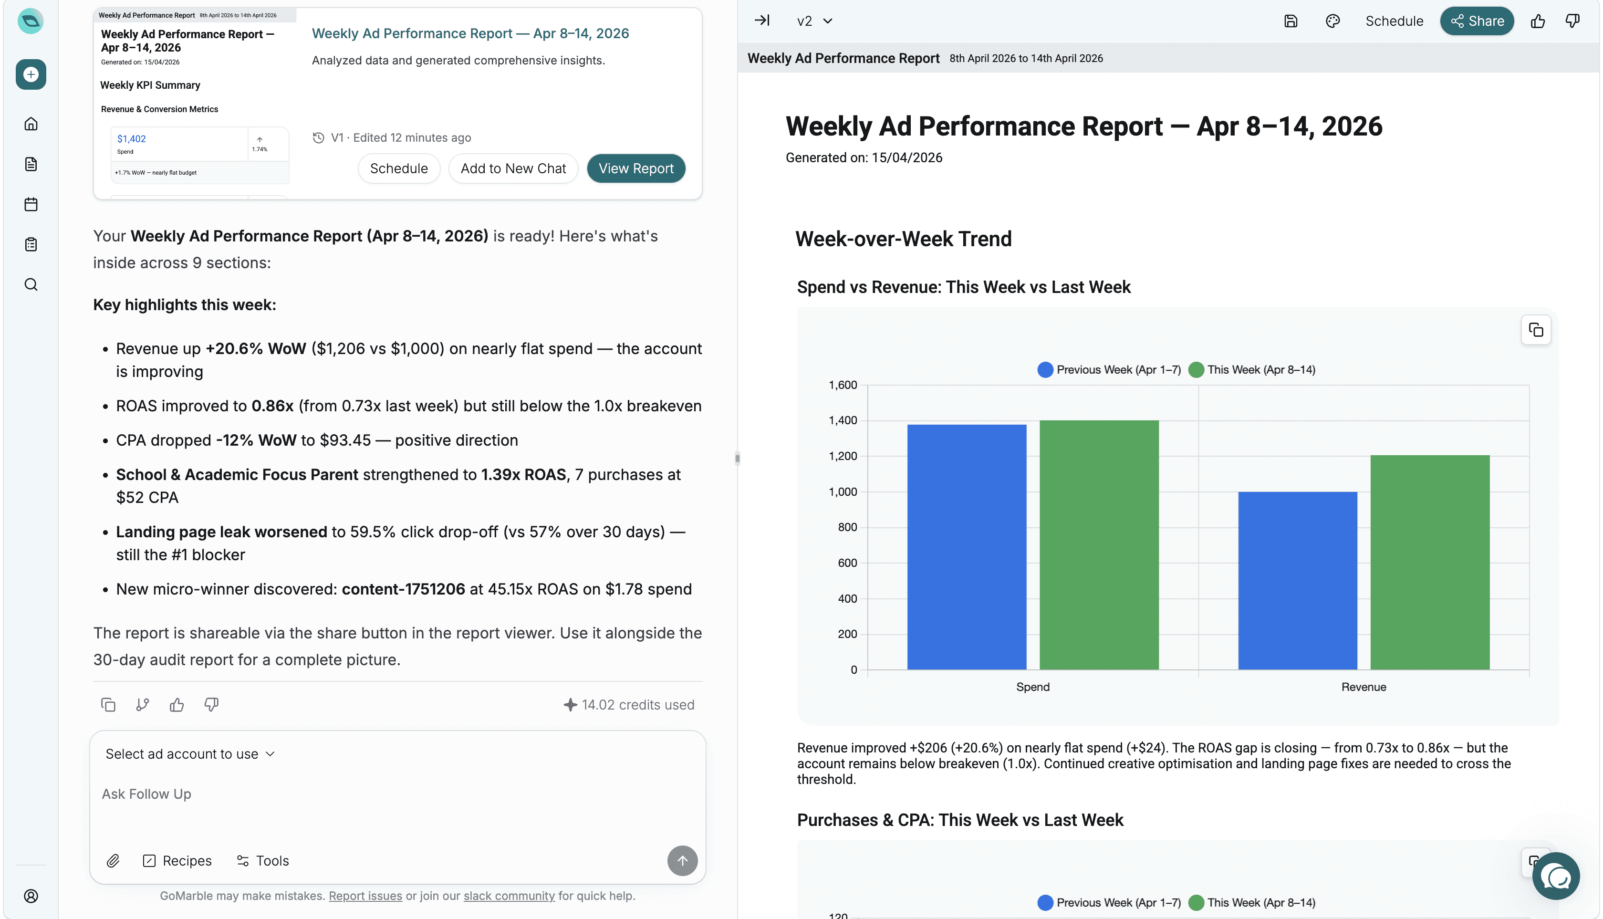Click Schedule in report header
Screen dimensions: 1603x919
tap(1394, 21)
